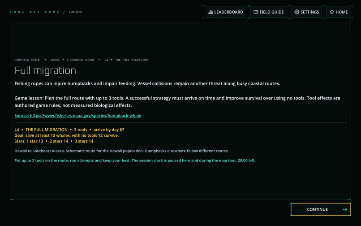The width and height of the screenshot is (361, 226).
Task: Click the gray THE FULL MIGRATION breadcrumb text
Action: click(x=132, y=60)
